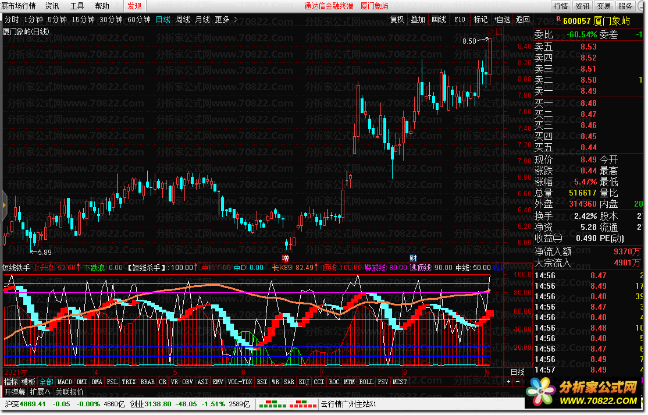
Task: Switch indicator to BRAR
Action: pyautogui.click(x=147, y=382)
